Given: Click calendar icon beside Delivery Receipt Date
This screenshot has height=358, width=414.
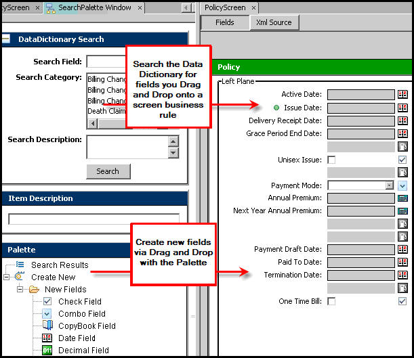Looking at the screenshot, I should pyautogui.click(x=402, y=120).
